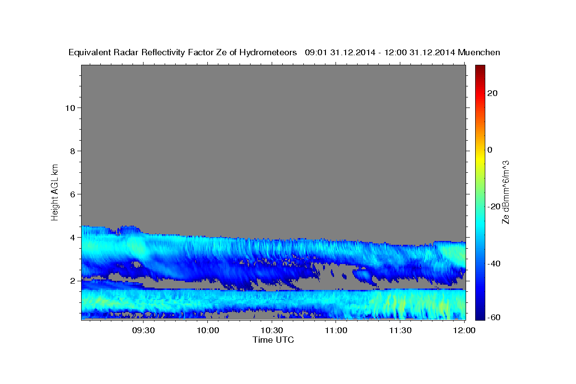The width and height of the screenshot is (576, 384).
Task: Click the height tick label '6'
Action: [x=73, y=194]
